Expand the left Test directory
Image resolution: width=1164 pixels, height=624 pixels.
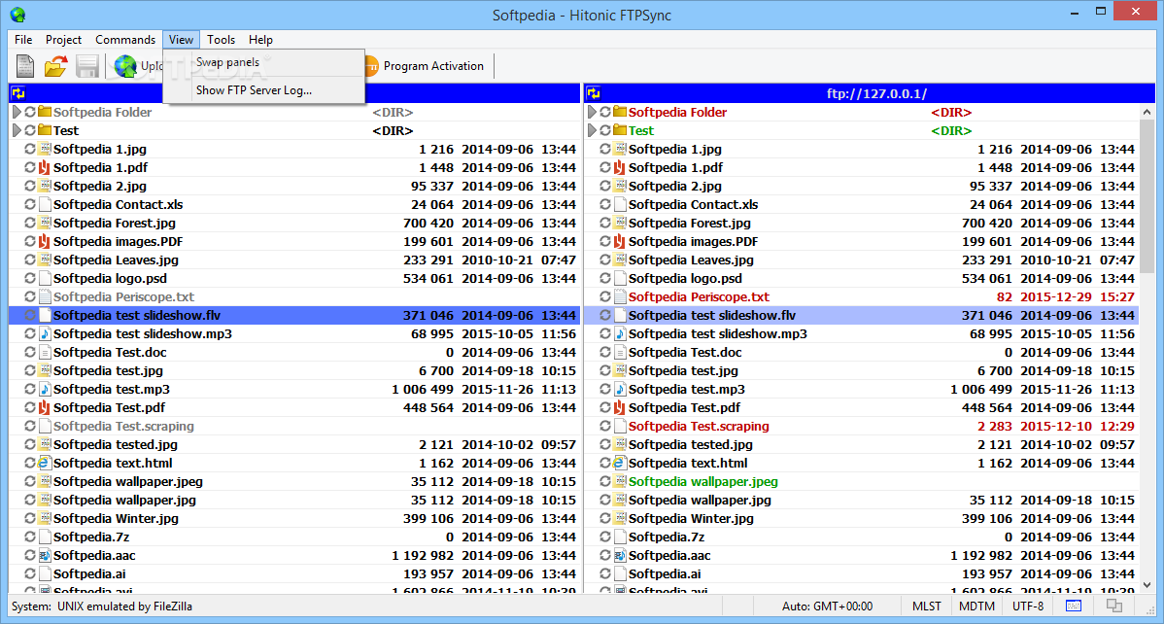pyautogui.click(x=17, y=130)
